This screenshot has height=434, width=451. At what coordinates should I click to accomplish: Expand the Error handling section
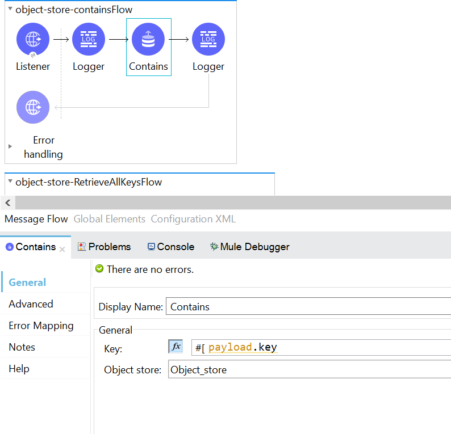pos(10,146)
